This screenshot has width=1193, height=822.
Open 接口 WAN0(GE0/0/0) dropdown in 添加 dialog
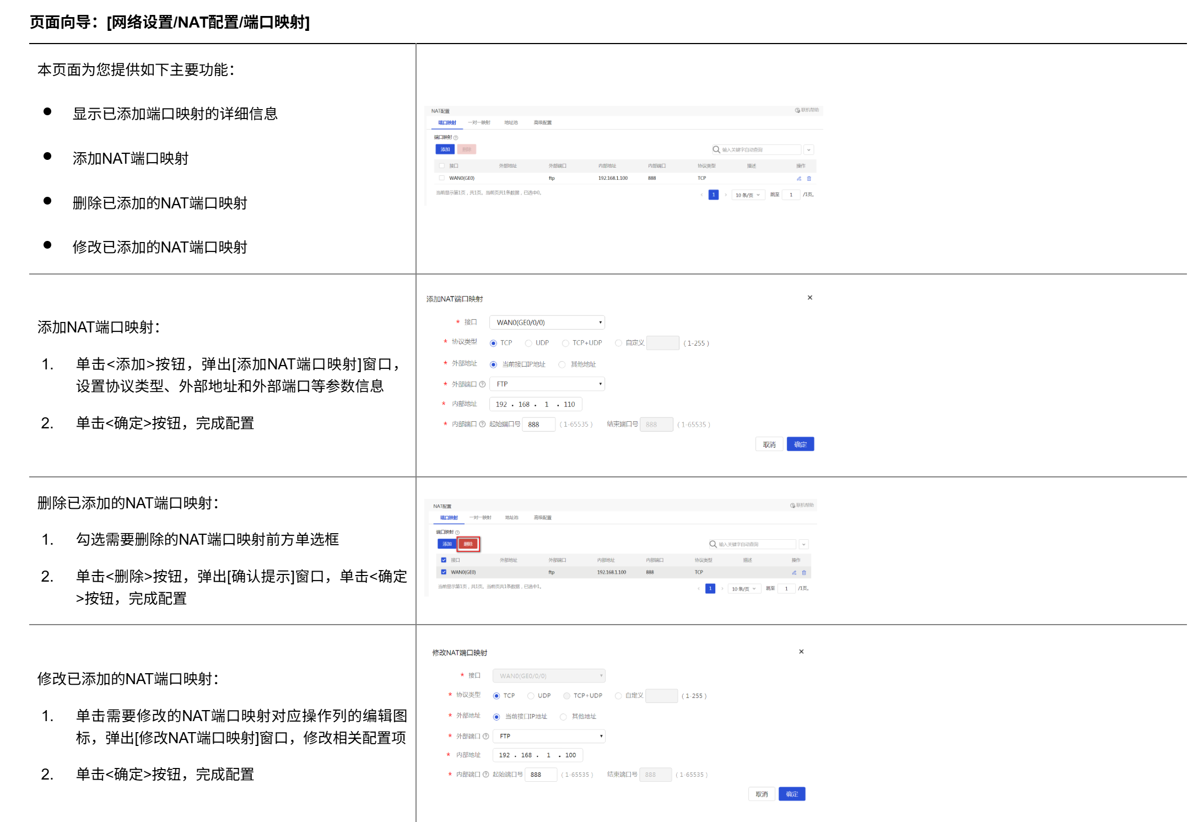(x=547, y=323)
